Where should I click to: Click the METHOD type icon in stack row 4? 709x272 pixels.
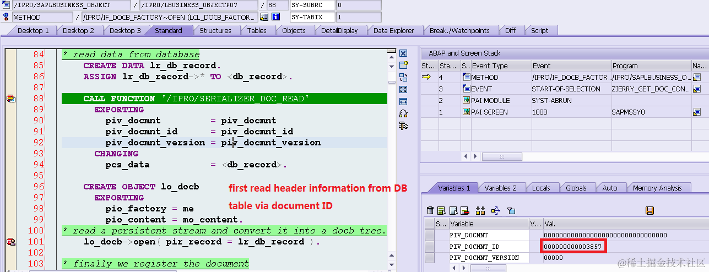(467, 78)
